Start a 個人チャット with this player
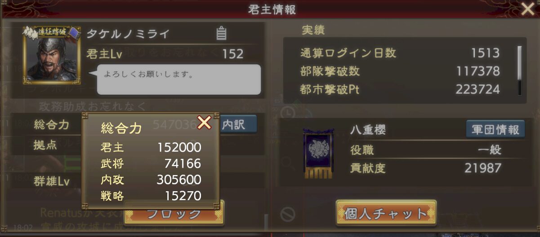 point(386,213)
